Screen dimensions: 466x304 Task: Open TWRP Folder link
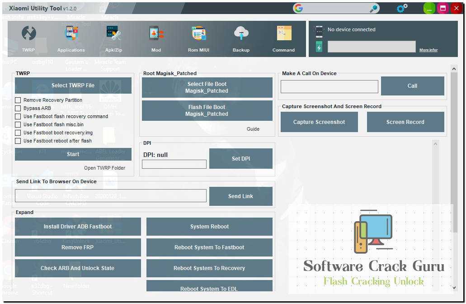(x=104, y=168)
